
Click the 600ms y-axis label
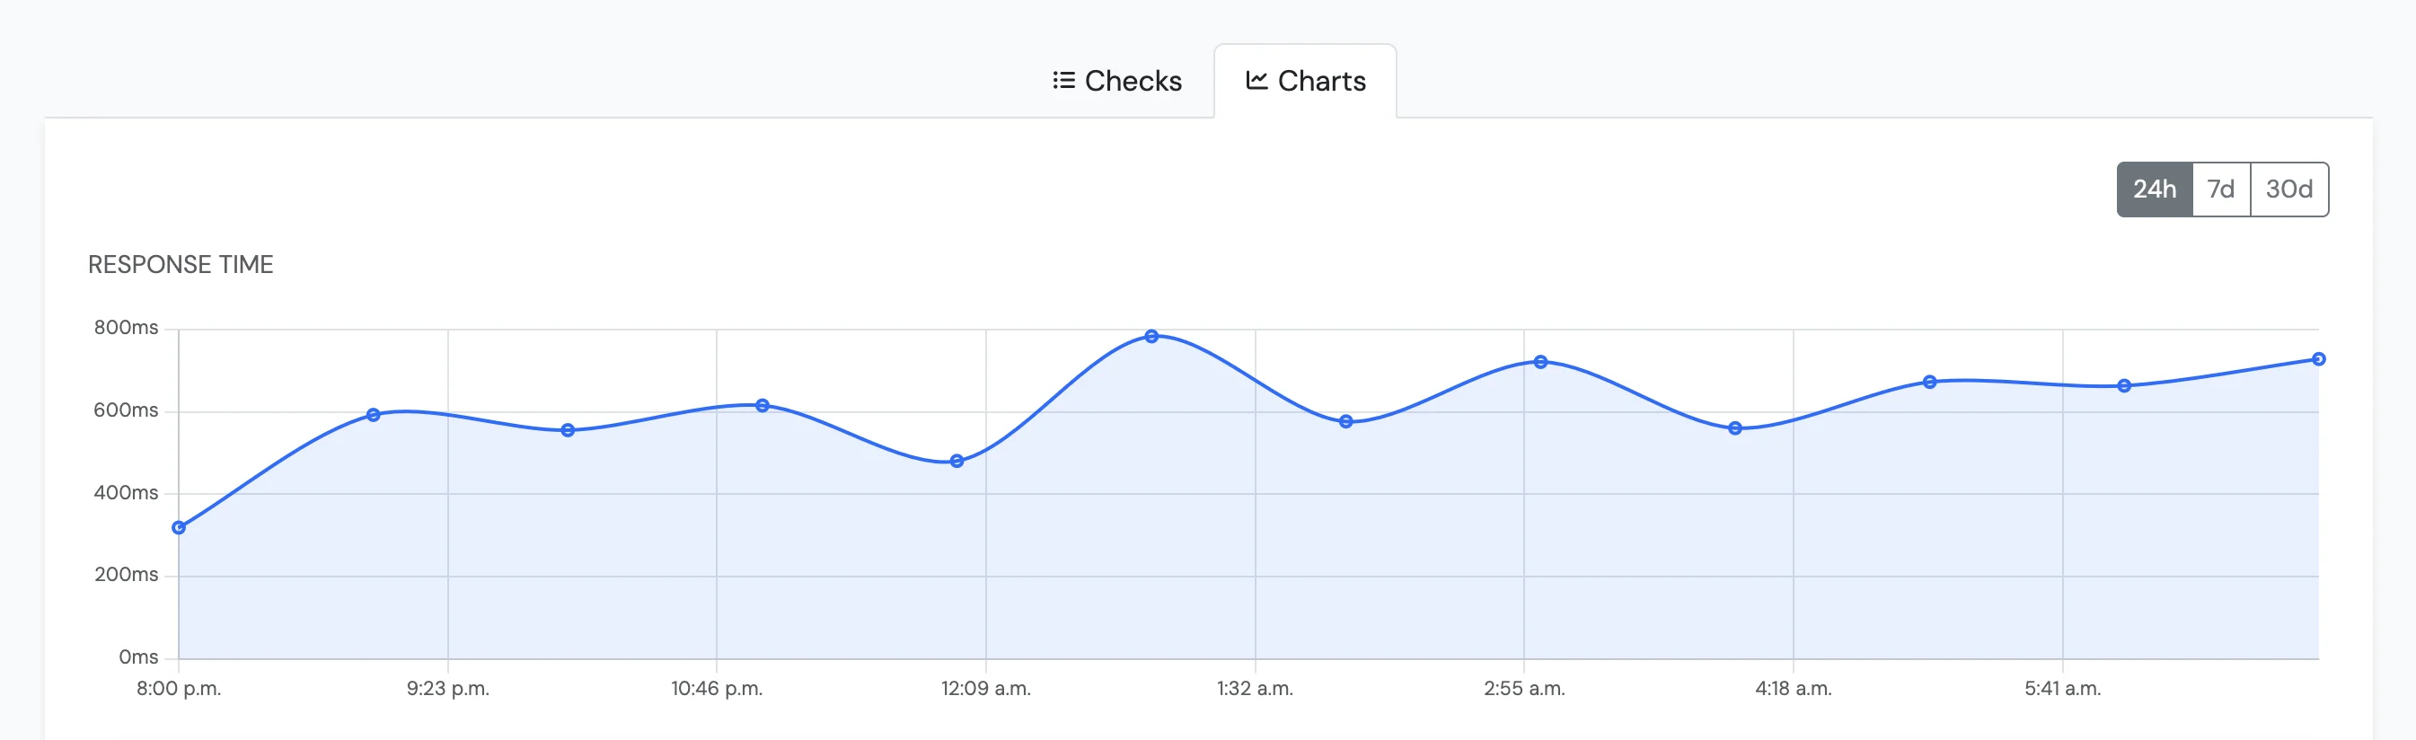[x=126, y=410]
